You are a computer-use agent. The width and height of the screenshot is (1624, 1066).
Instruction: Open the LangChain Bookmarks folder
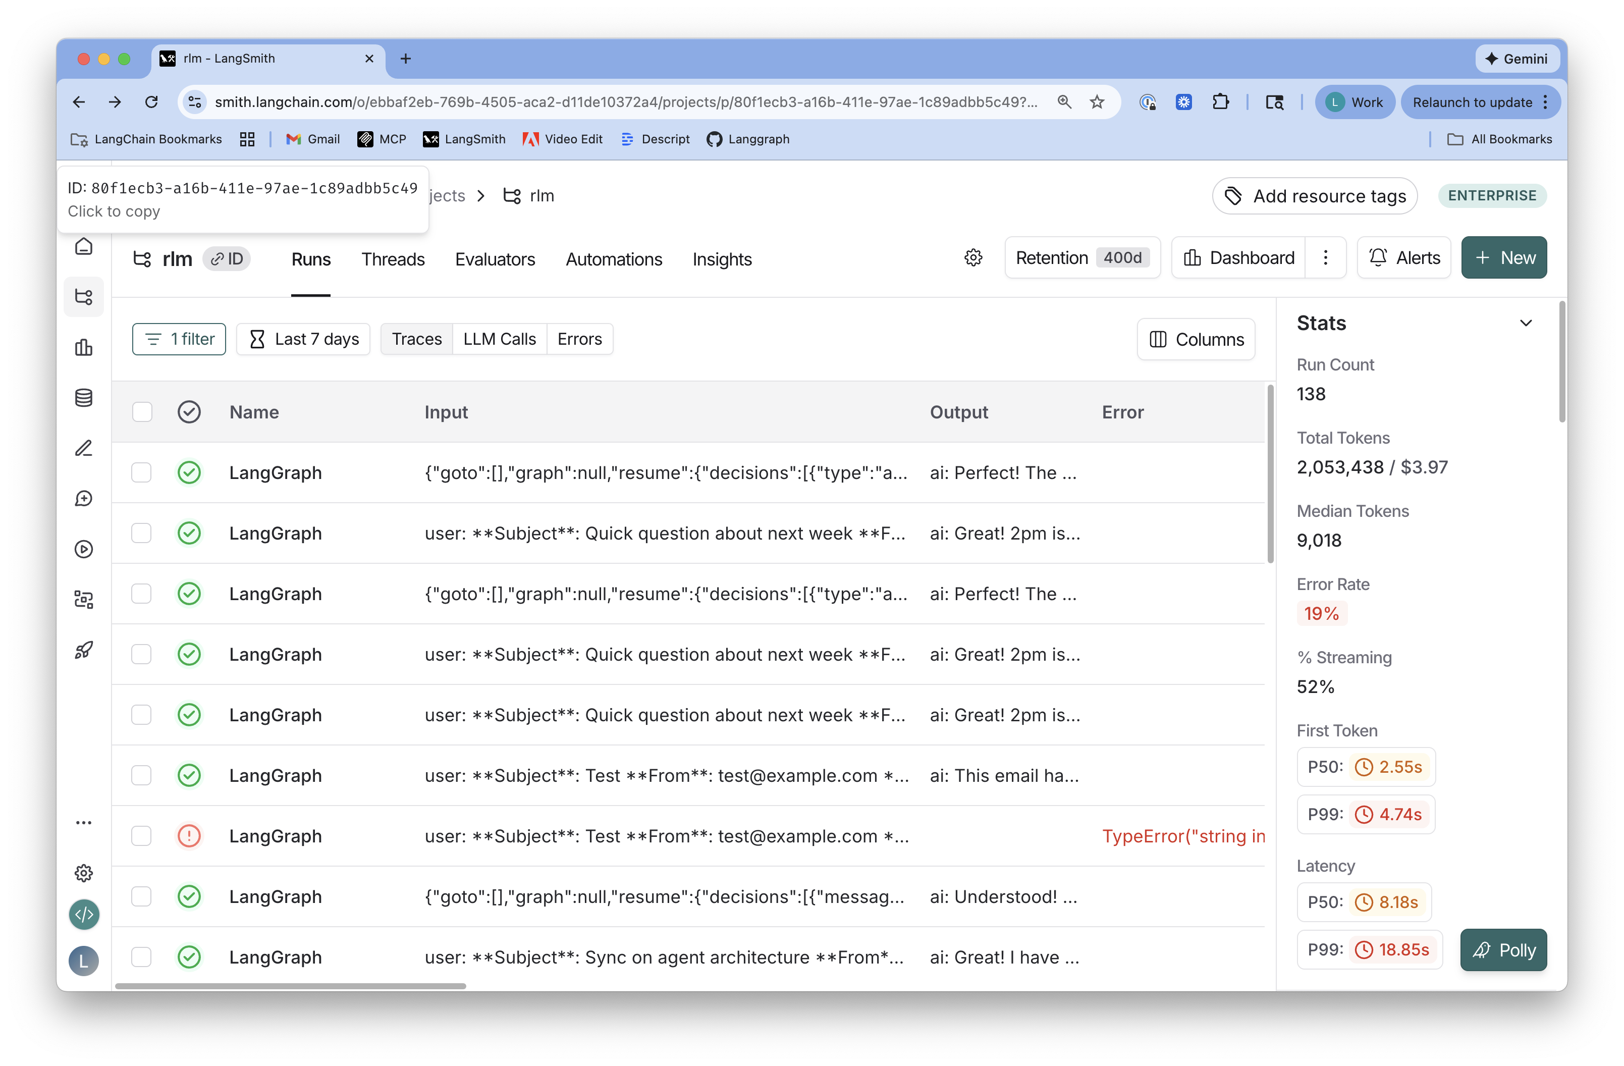(146, 139)
